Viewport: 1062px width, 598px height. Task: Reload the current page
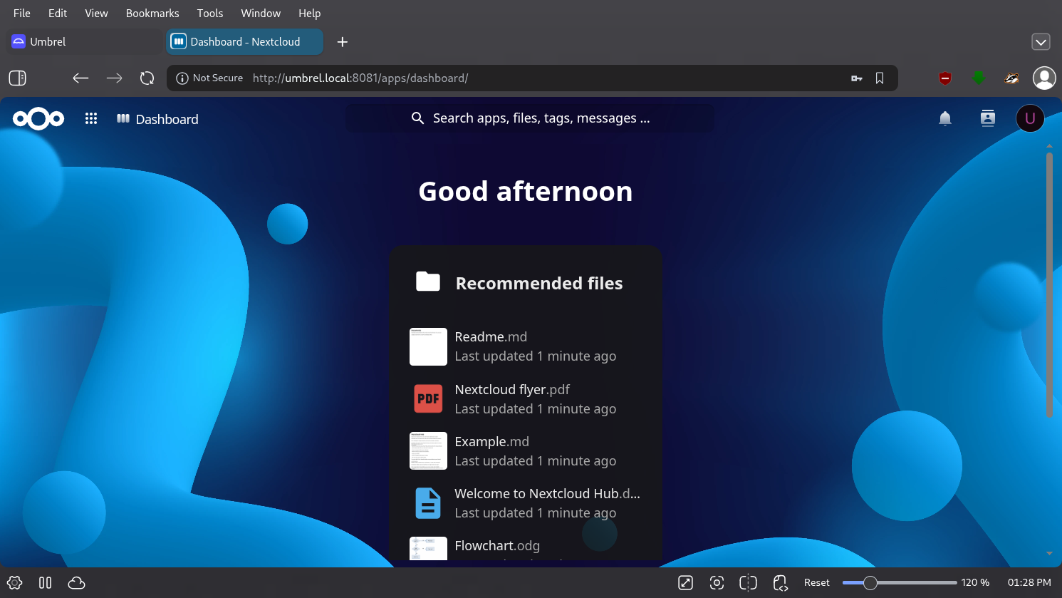point(147,78)
